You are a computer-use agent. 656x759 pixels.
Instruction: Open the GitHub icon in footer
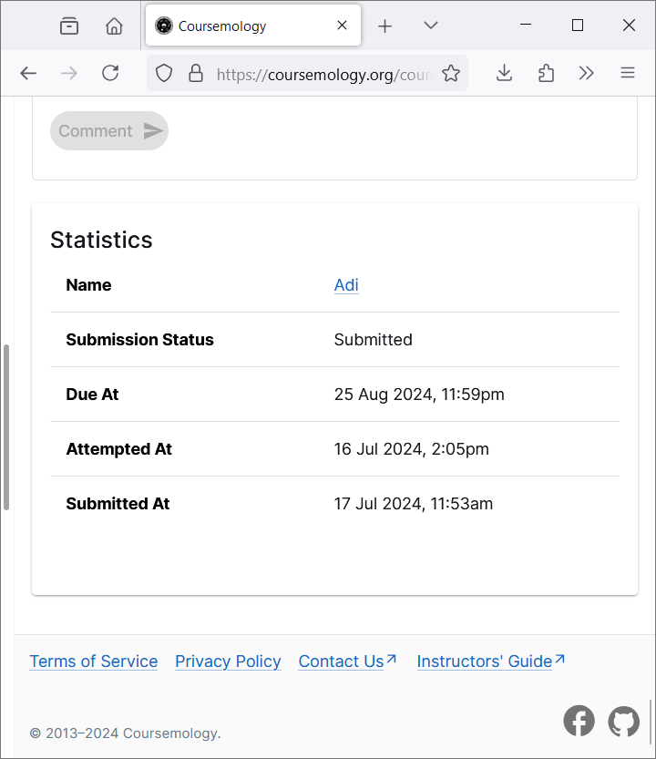tap(624, 721)
